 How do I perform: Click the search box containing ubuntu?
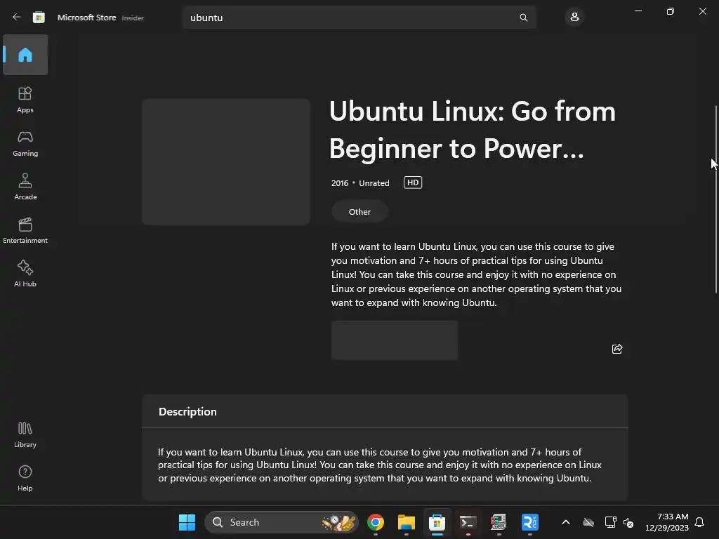click(x=359, y=18)
